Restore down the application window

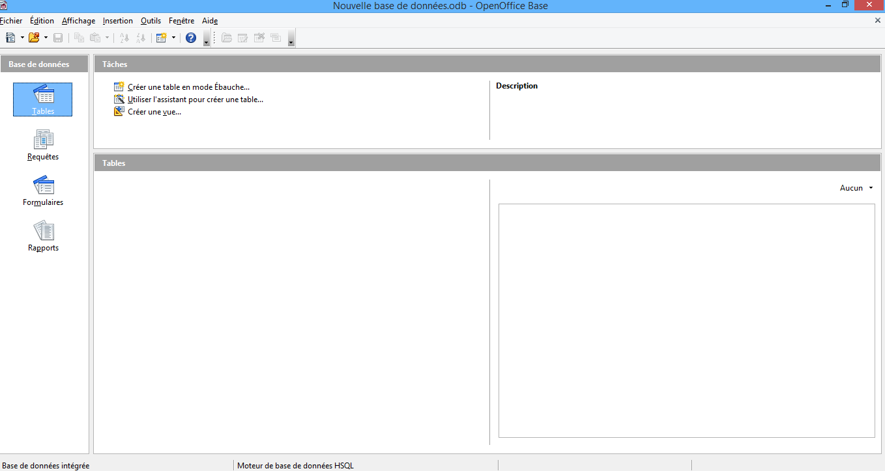tap(845, 5)
